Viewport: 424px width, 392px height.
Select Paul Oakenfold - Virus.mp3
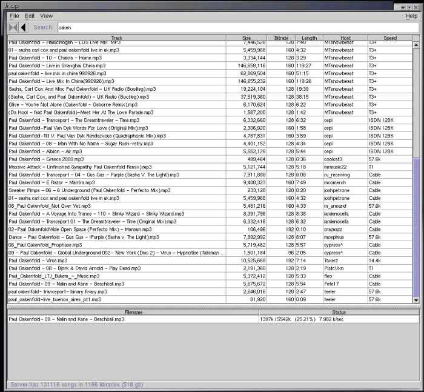[x=210, y=261]
